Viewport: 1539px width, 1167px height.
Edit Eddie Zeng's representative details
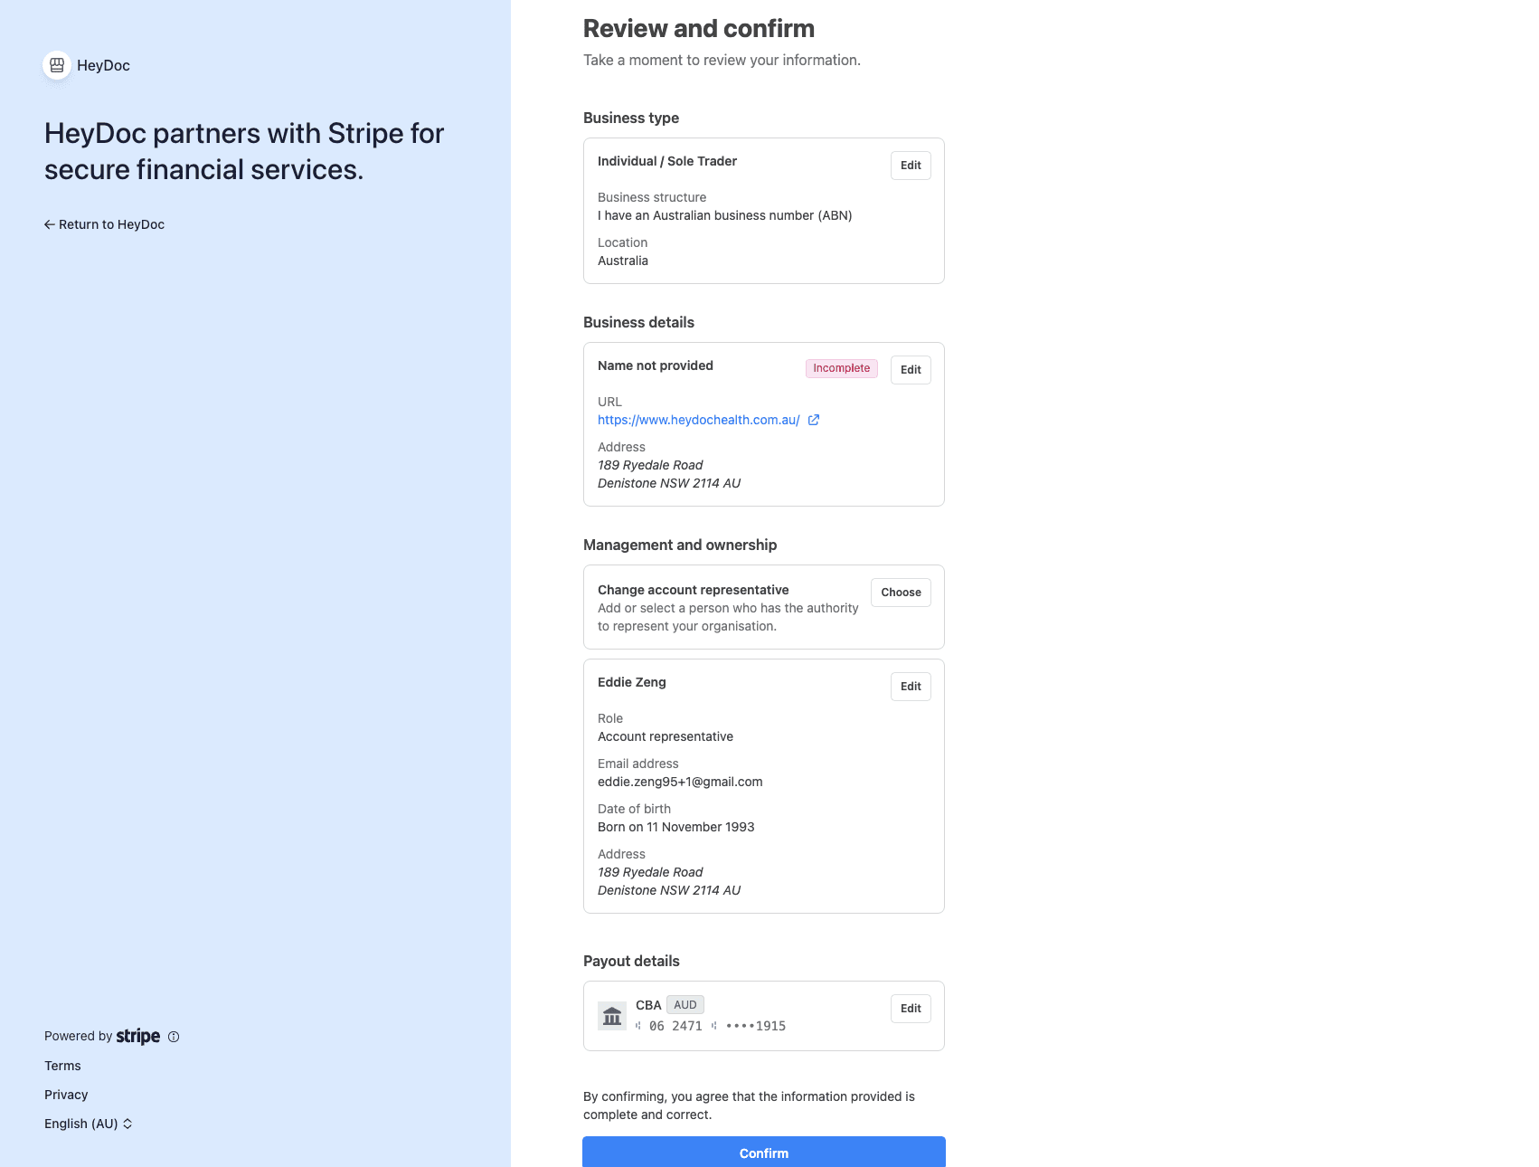[x=910, y=686]
